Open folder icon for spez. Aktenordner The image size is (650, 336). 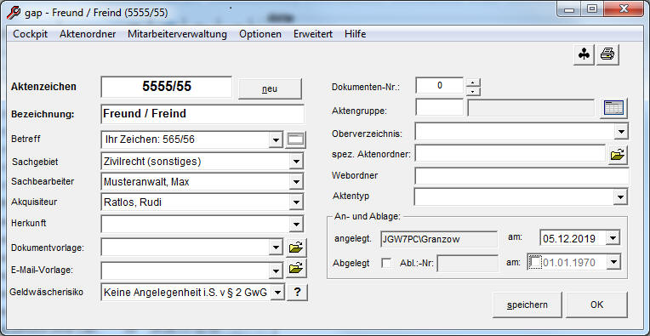pos(618,156)
